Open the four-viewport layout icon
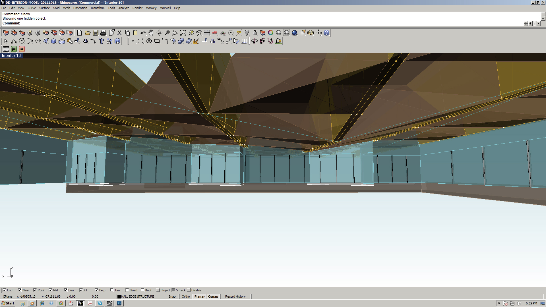This screenshot has width=546, height=307. pyautogui.click(x=207, y=33)
